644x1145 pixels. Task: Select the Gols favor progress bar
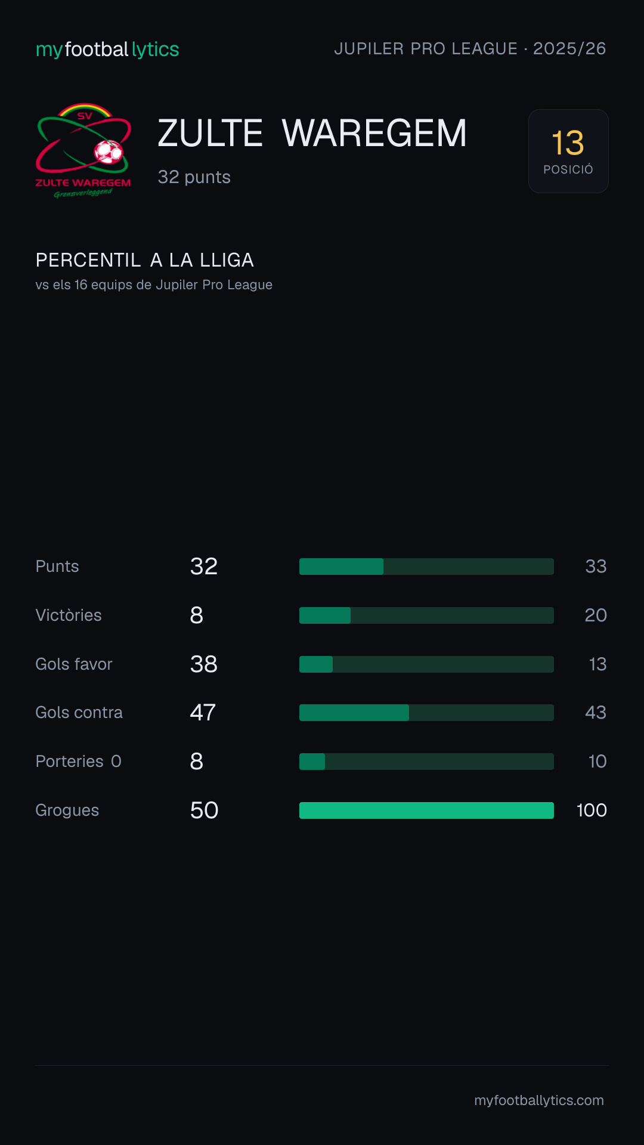[426, 664]
